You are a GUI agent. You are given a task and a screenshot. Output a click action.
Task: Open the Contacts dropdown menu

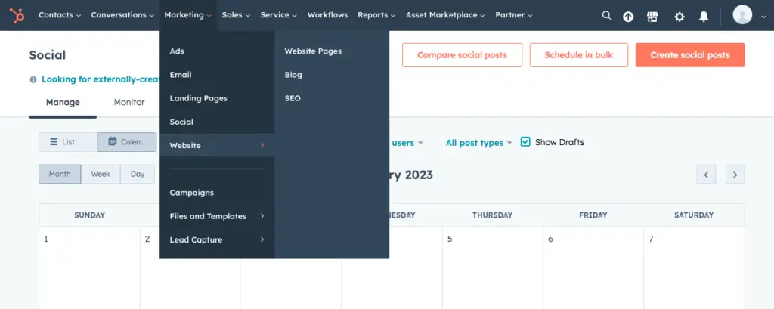(x=60, y=15)
